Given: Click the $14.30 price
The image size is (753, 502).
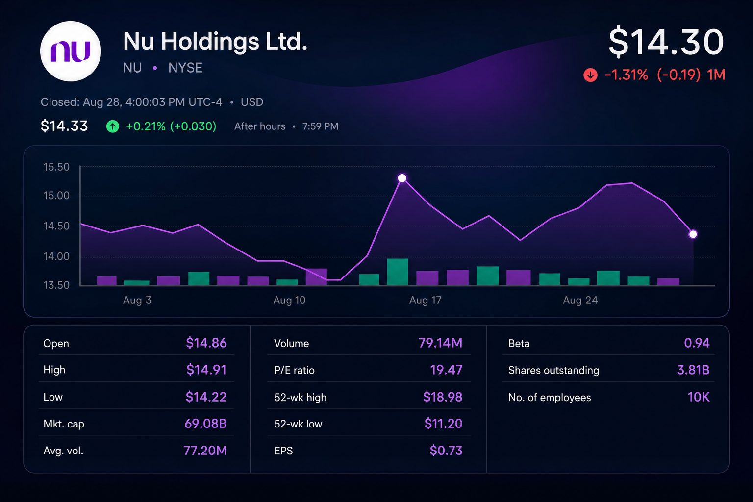Looking at the screenshot, I should click(666, 42).
